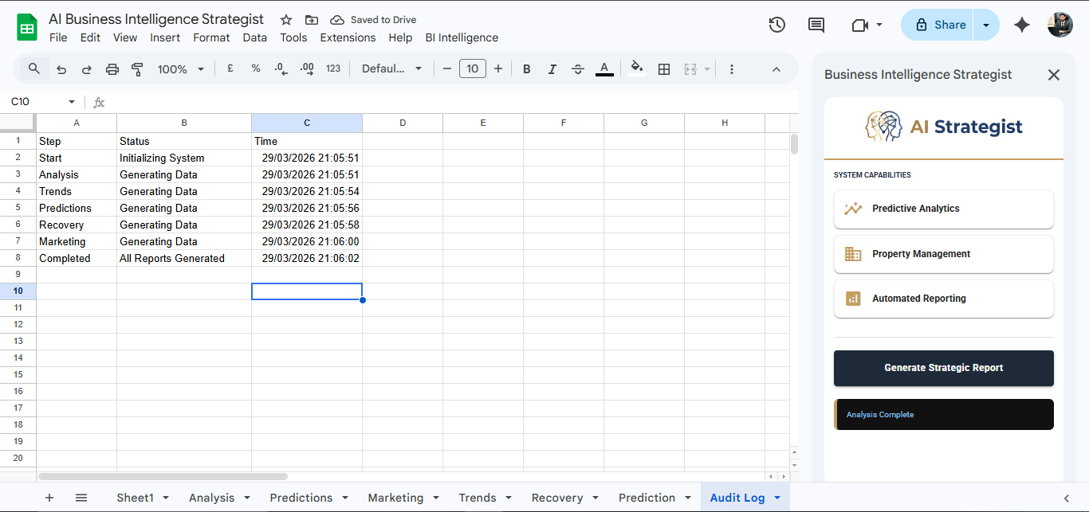Toggle italic formatting
The image size is (1089, 512).
point(552,68)
